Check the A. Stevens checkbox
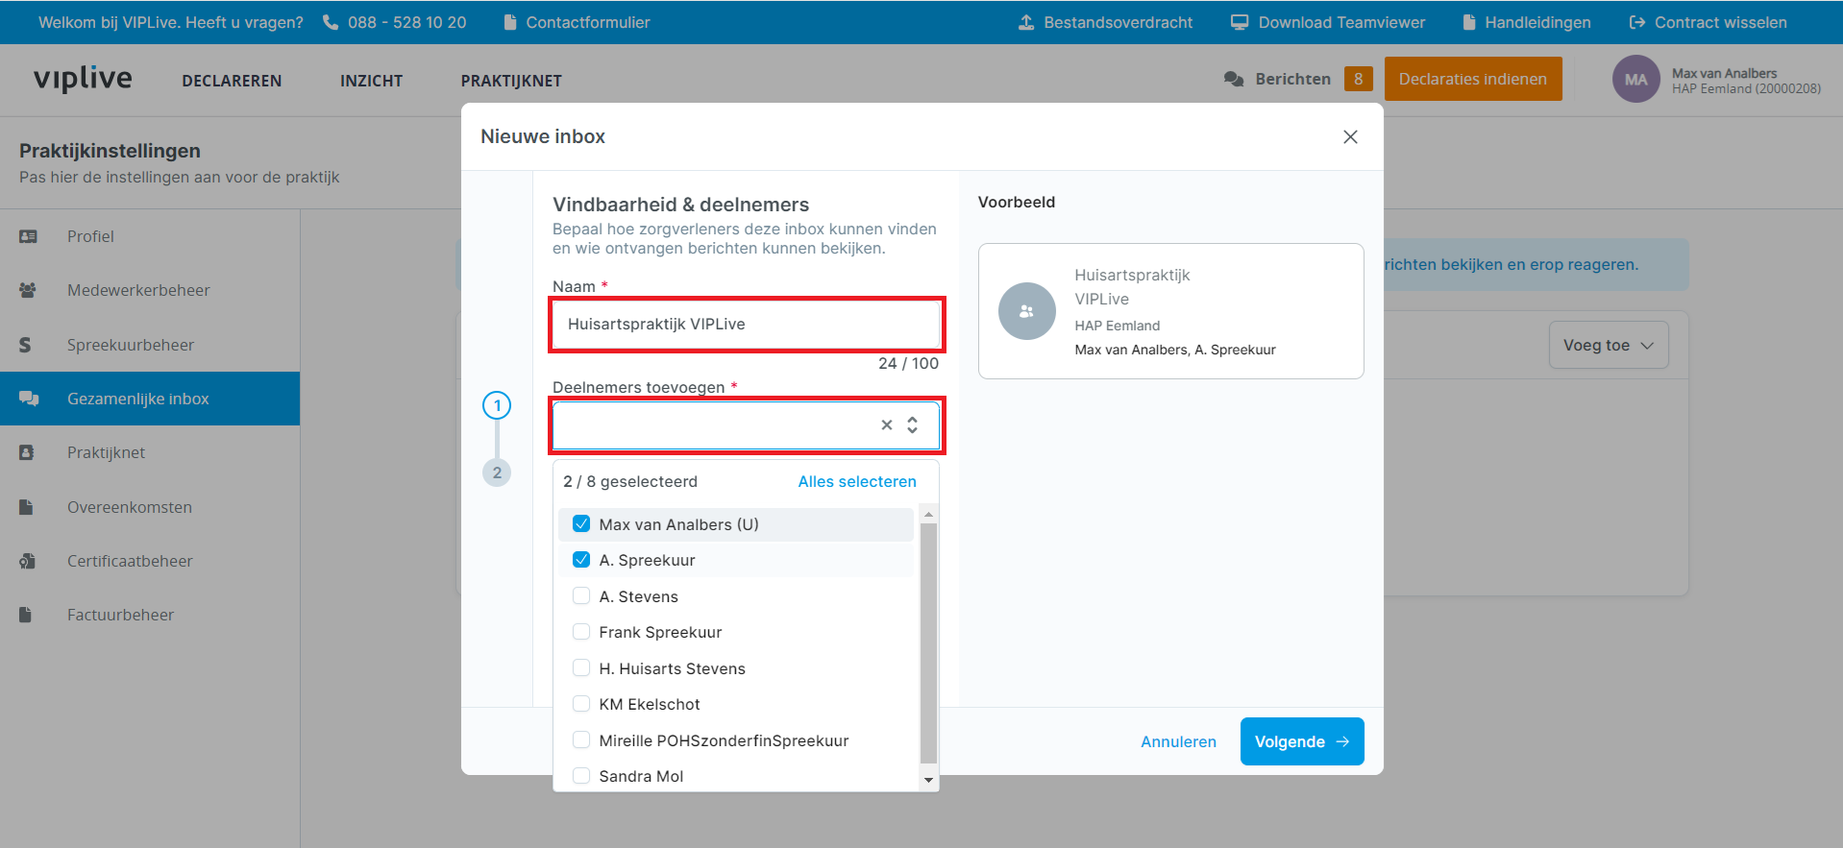This screenshot has width=1843, height=848. 581,596
